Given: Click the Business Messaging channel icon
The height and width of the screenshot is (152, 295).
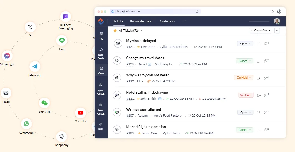Looking at the screenshot, I should pyautogui.click(x=66, y=17).
